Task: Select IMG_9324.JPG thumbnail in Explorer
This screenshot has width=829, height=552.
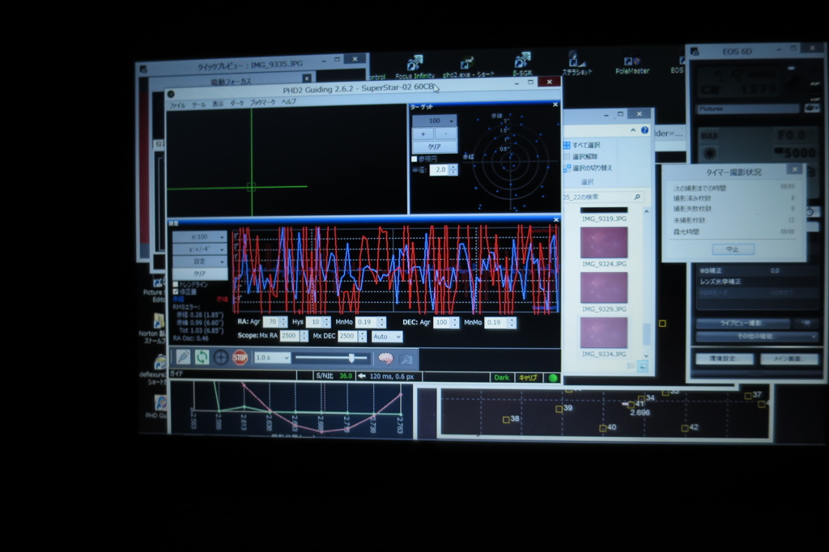Action: pyautogui.click(x=604, y=243)
